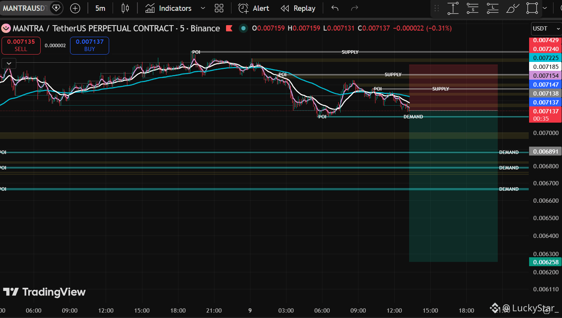Collapse the indicator legend chevron
Viewport: 562px width, 318px height.
(x=9, y=63)
